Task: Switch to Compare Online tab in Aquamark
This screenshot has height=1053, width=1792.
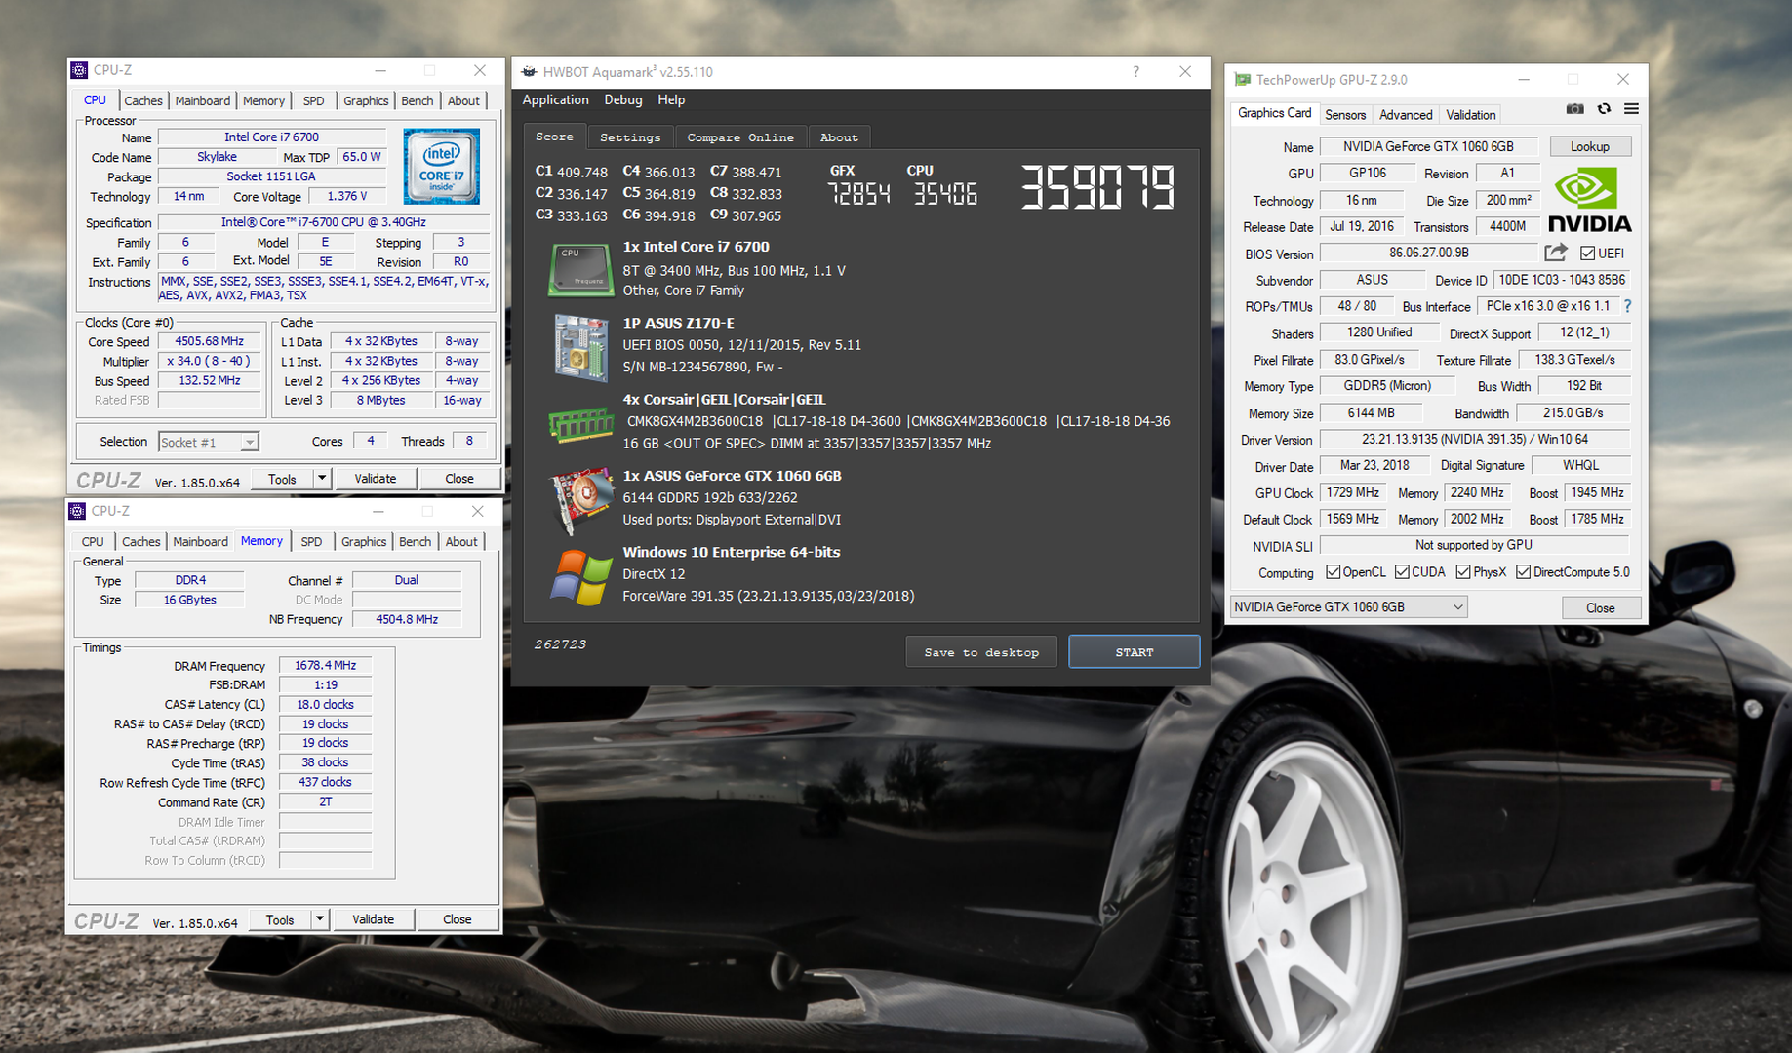Action: (x=740, y=137)
